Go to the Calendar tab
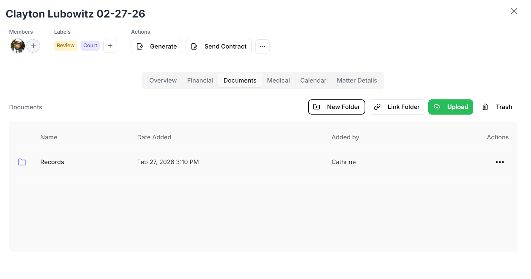 click(313, 81)
